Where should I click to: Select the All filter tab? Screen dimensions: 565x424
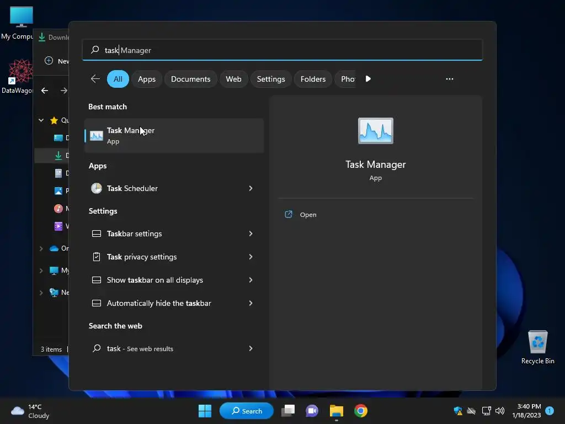point(118,79)
